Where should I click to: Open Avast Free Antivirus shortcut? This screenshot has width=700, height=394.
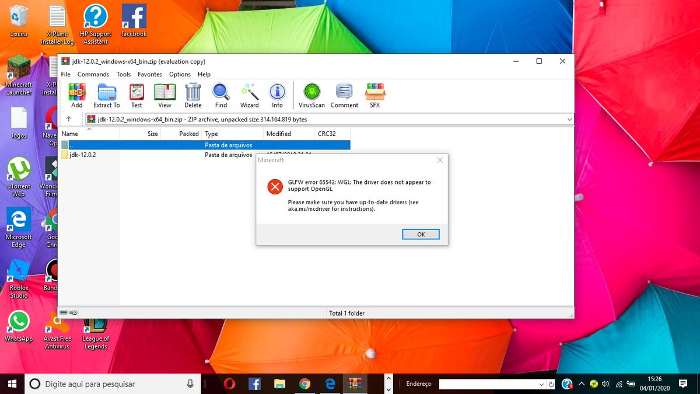tap(57, 330)
